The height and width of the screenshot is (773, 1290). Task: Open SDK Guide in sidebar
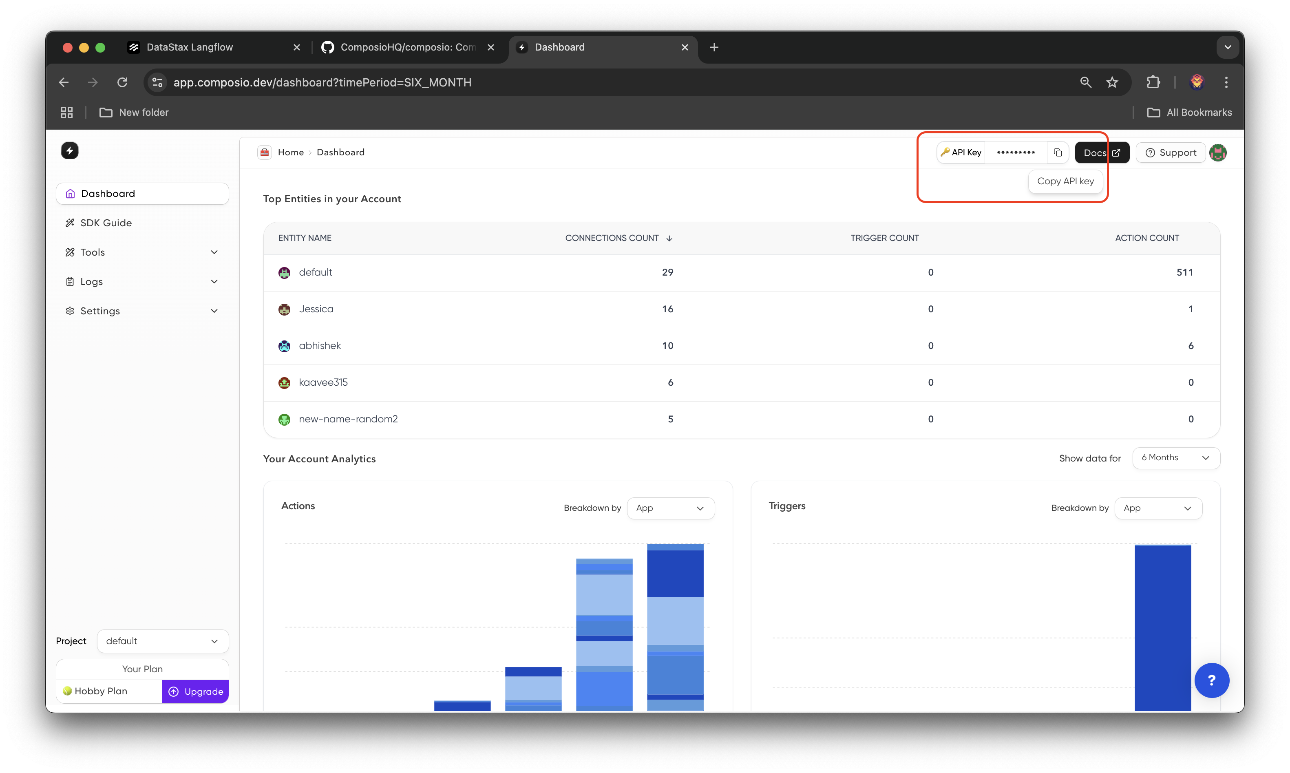106,223
